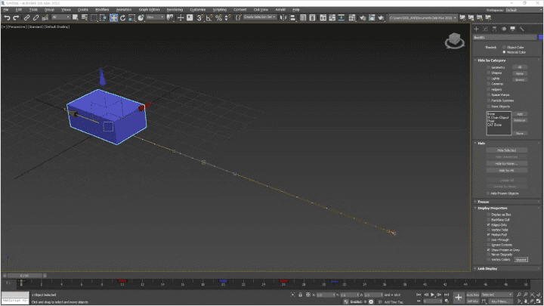Toggle the Percent Snap icon
The height and width of the screenshot is (306, 544).
218,17
